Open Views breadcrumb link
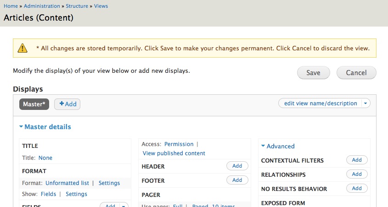Screen dimensions: 388x207 101,6
